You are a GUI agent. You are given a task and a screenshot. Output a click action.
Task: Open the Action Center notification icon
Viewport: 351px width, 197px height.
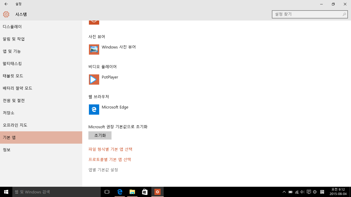309,192
